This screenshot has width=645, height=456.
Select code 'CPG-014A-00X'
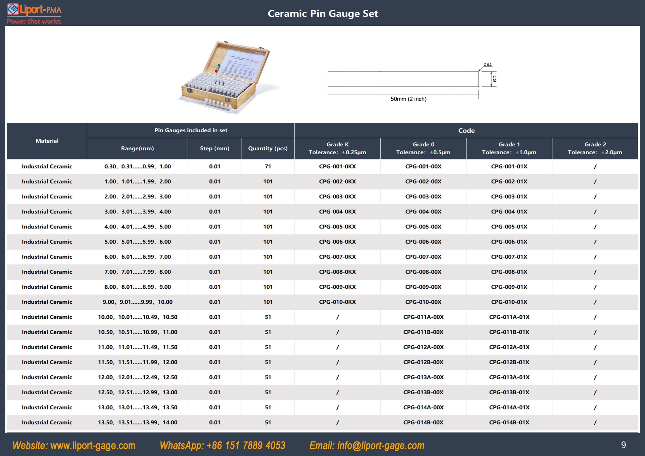tap(423, 407)
